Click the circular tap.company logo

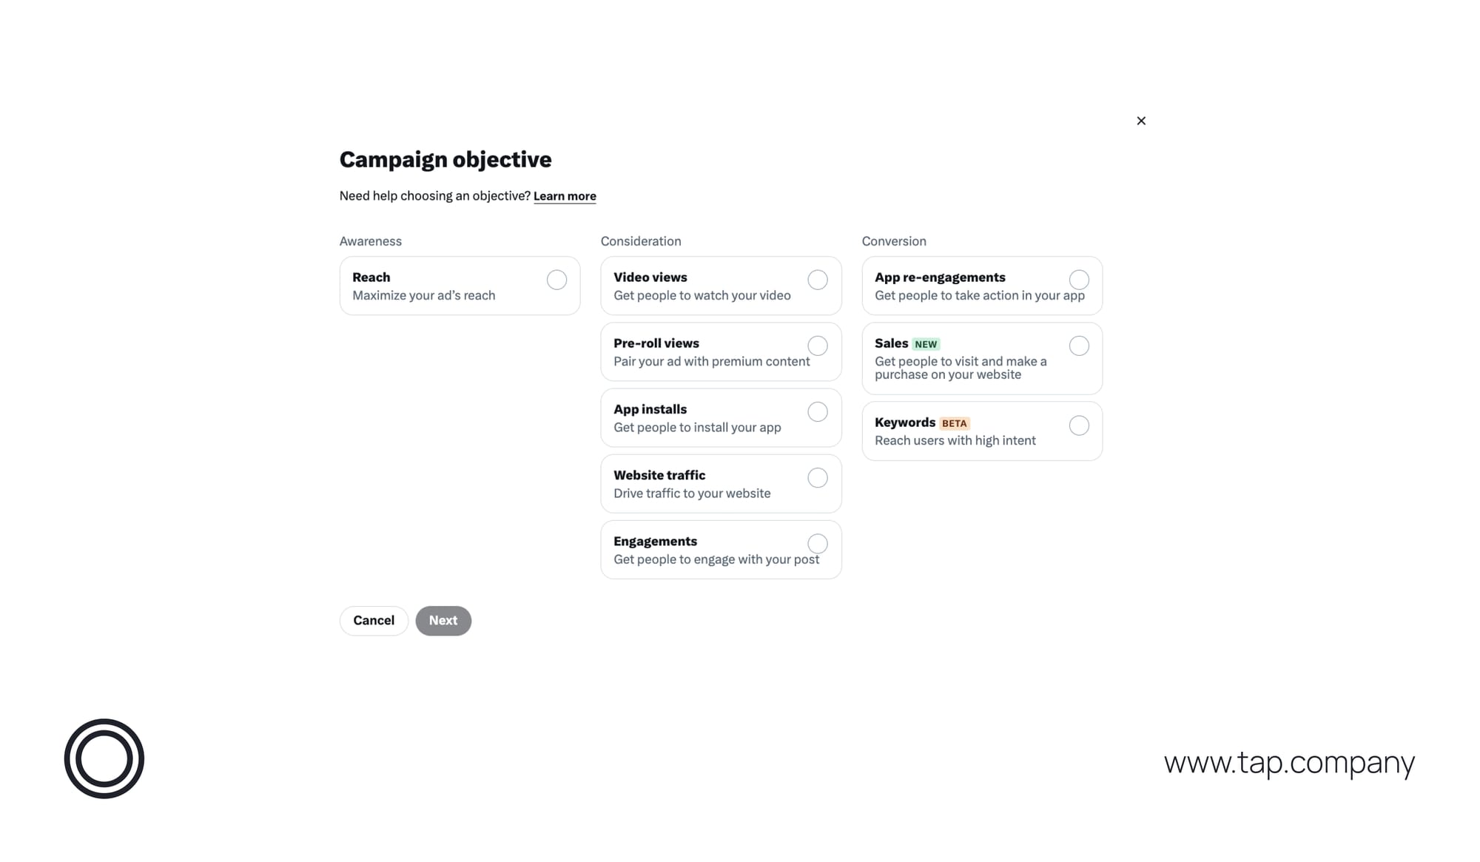(104, 758)
